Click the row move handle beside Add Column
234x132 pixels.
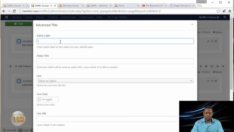point(10,66)
